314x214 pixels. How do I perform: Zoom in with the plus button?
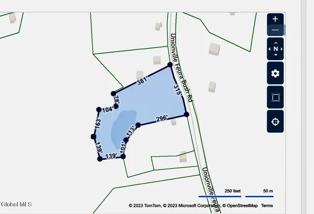(275, 19)
